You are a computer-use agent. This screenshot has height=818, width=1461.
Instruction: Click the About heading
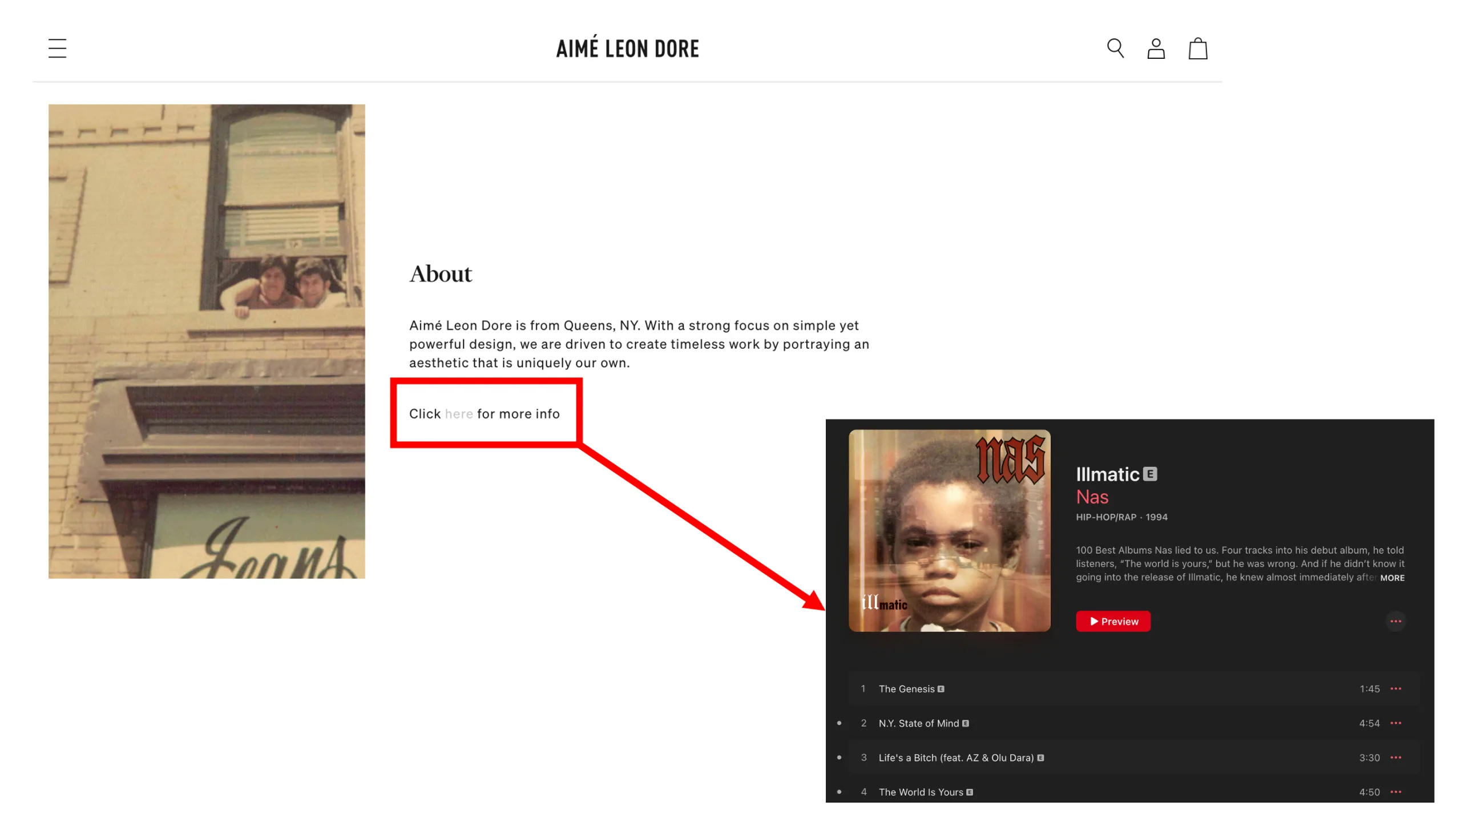pyautogui.click(x=441, y=274)
